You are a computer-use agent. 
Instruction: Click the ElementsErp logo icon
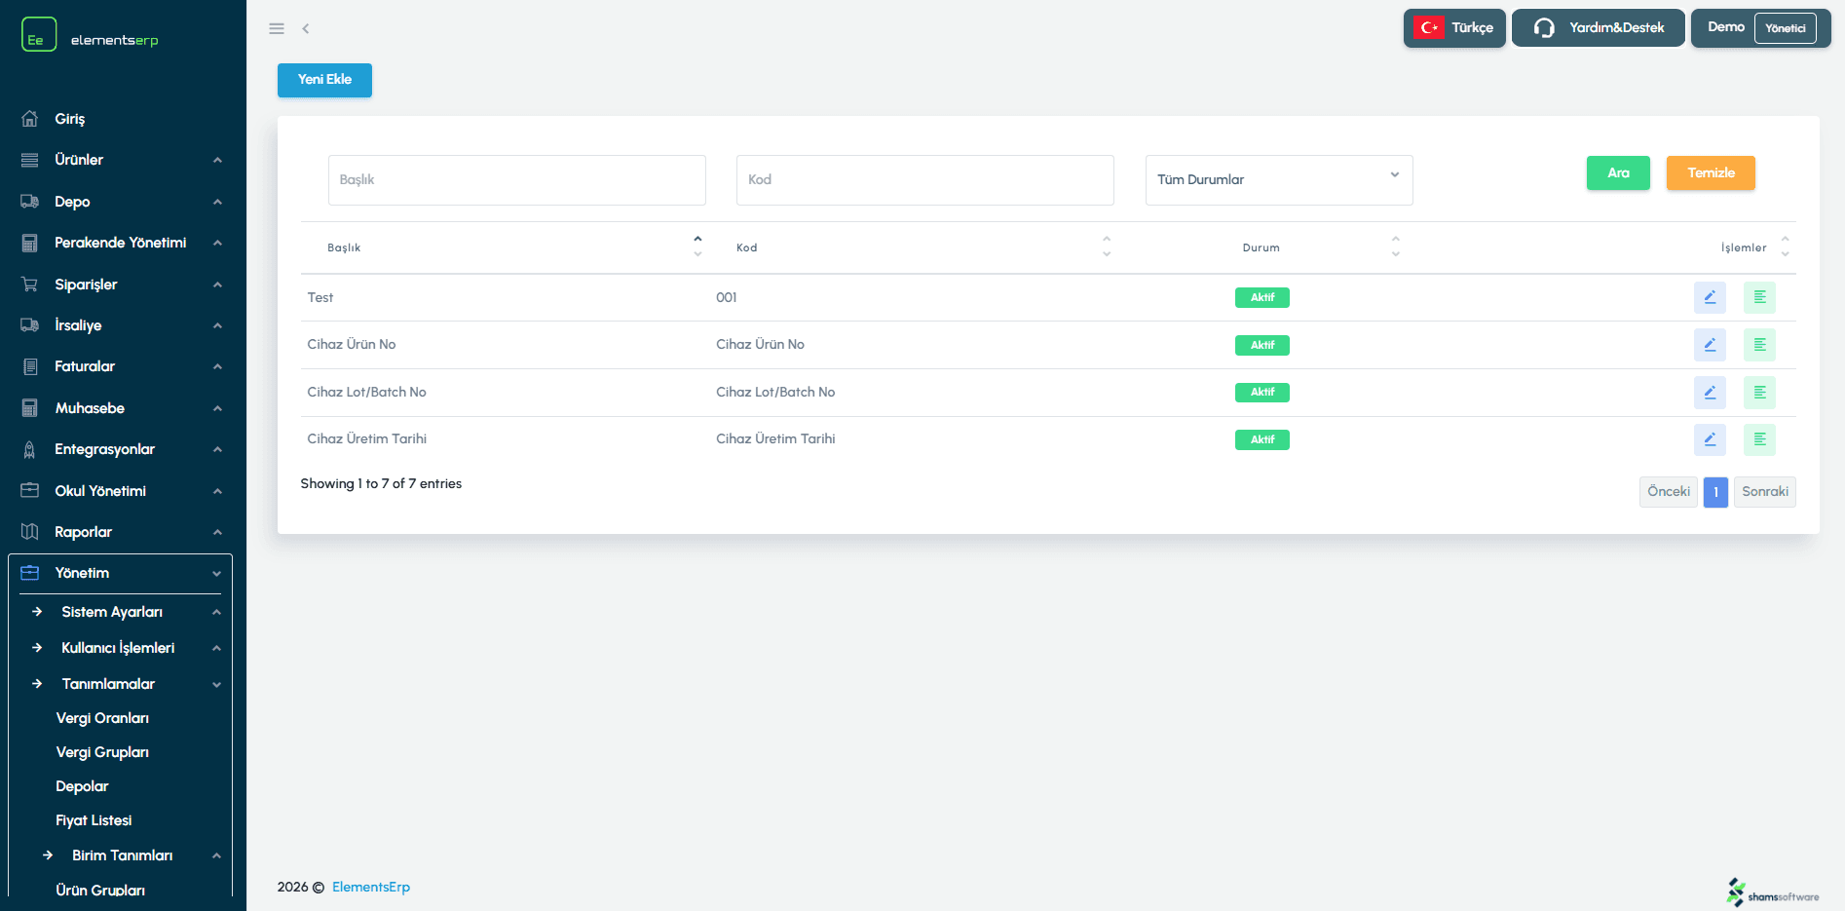[x=39, y=35]
